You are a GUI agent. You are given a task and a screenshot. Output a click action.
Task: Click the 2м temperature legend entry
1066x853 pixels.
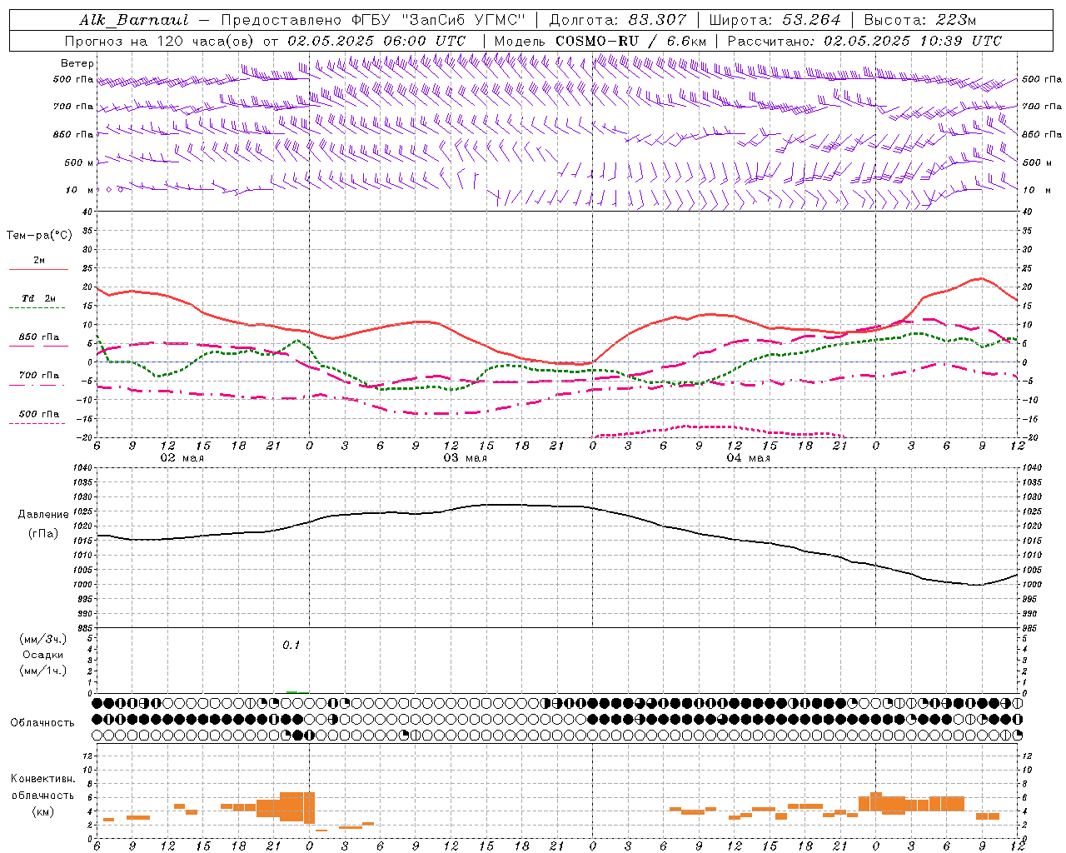[39, 261]
